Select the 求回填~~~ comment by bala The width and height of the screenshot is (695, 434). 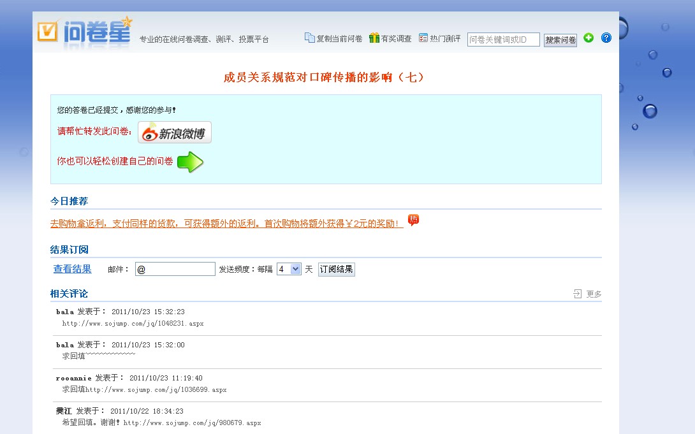tap(98, 356)
